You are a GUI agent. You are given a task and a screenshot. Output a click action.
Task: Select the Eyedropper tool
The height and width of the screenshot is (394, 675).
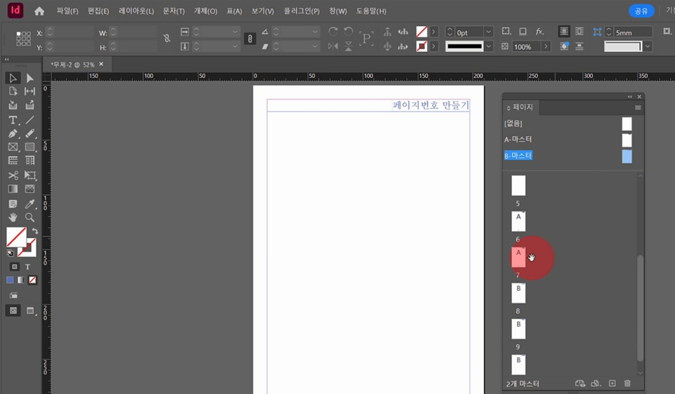[x=30, y=204]
